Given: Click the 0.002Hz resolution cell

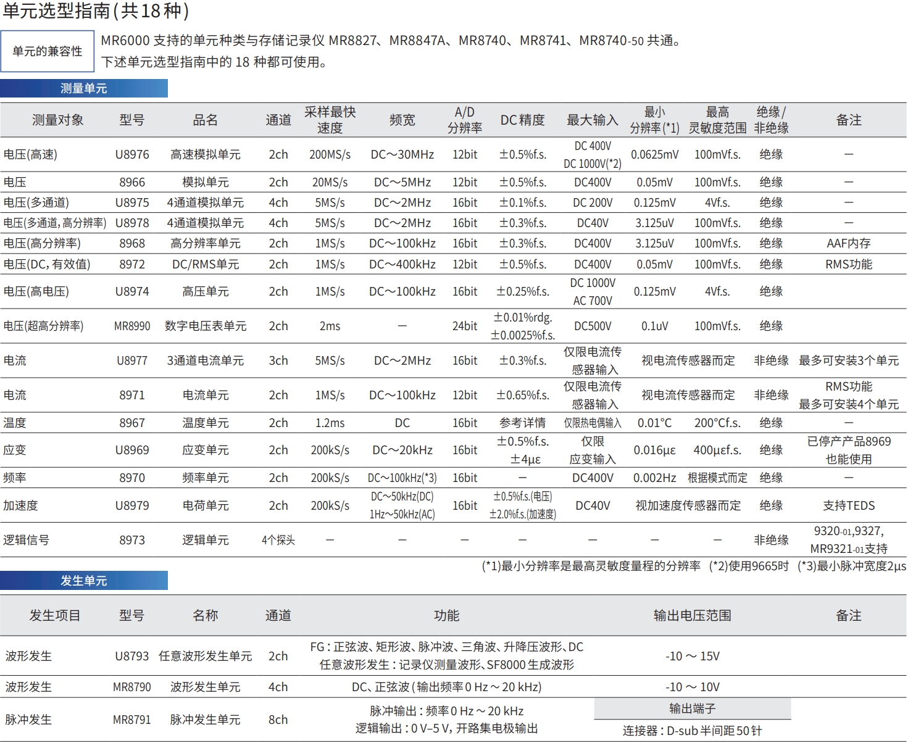Looking at the screenshot, I should pos(654,478).
